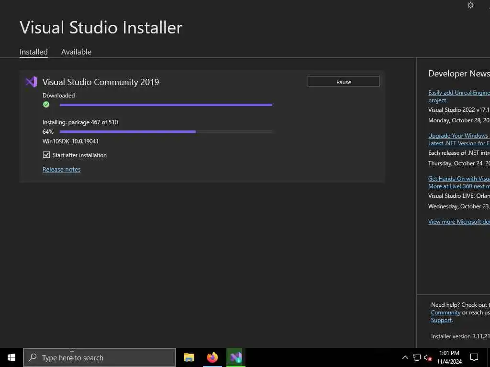Click the Downloaded status label
This screenshot has height=367, width=490.
59,96
